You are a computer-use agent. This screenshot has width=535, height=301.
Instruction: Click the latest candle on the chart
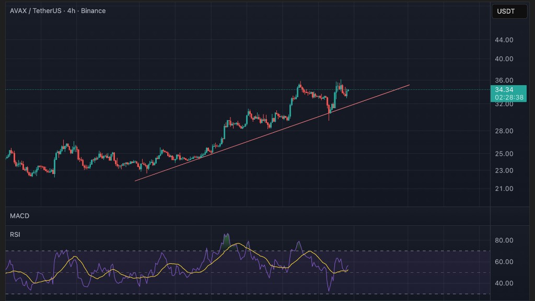[x=347, y=91]
